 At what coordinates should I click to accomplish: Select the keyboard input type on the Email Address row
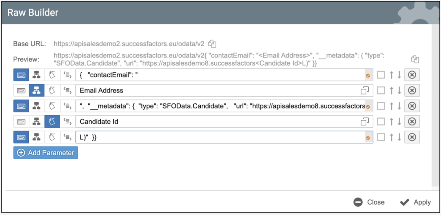pos(21,91)
